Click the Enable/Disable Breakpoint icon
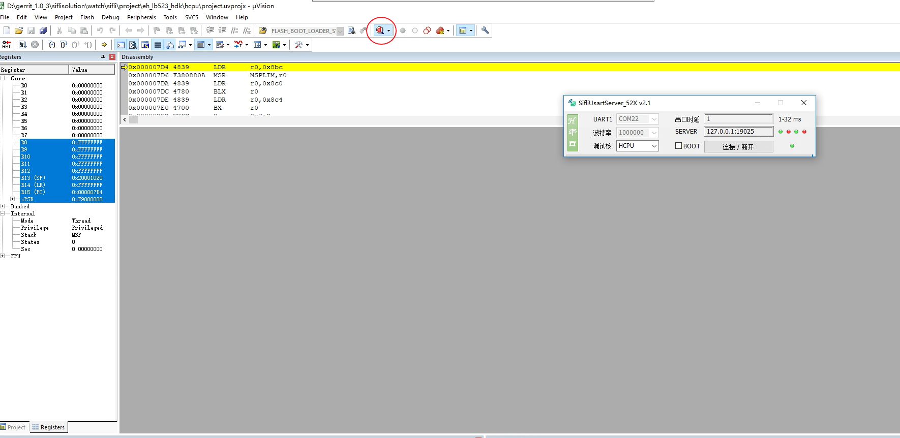This screenshot has height=438, width=900. point(415,30)
